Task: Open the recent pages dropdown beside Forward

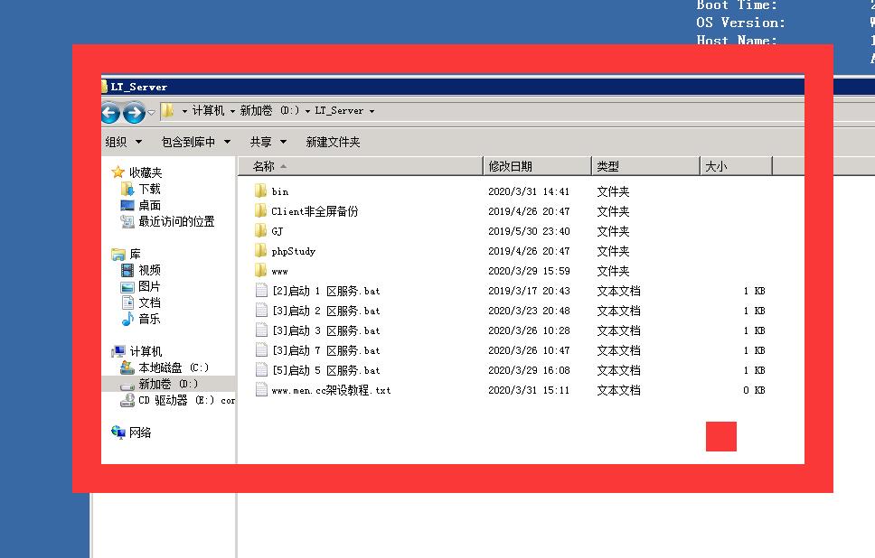Action: click(x=151, y=113)
